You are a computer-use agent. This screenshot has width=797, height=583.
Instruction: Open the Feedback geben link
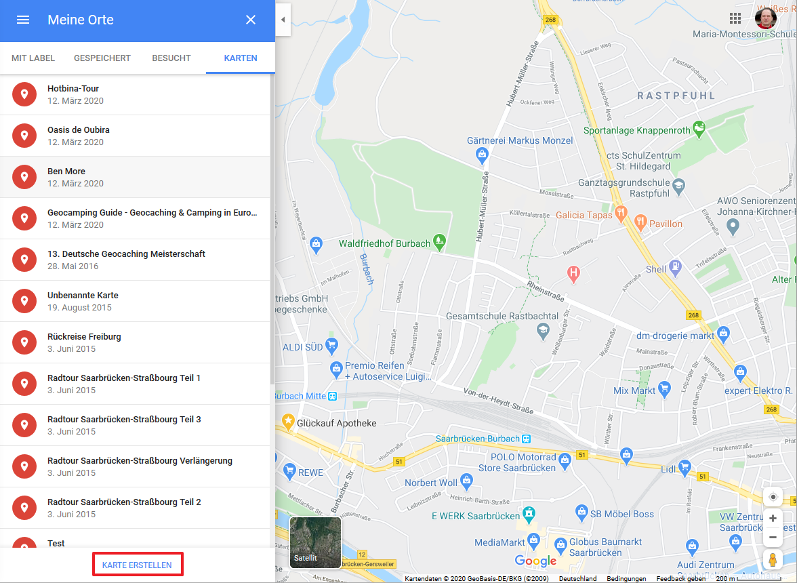[680, 578]
